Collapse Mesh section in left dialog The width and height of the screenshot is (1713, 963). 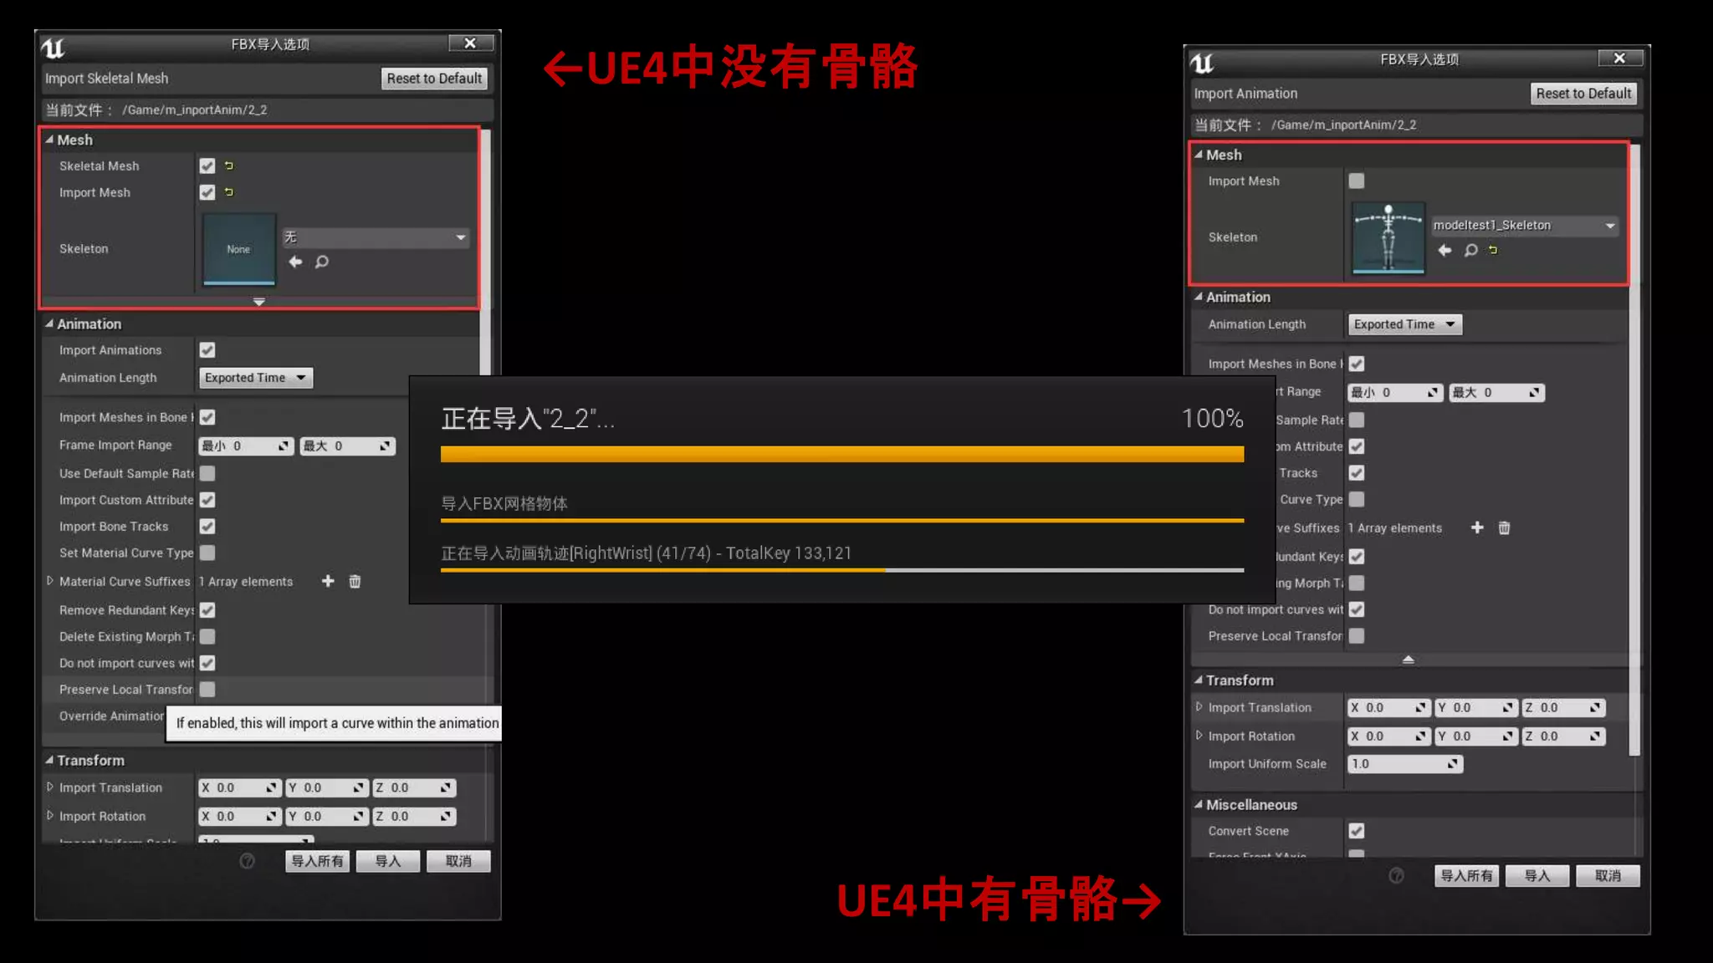pos(49,140)
